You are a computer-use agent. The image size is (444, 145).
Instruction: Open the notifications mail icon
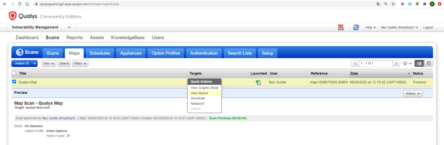coord(341,27)
